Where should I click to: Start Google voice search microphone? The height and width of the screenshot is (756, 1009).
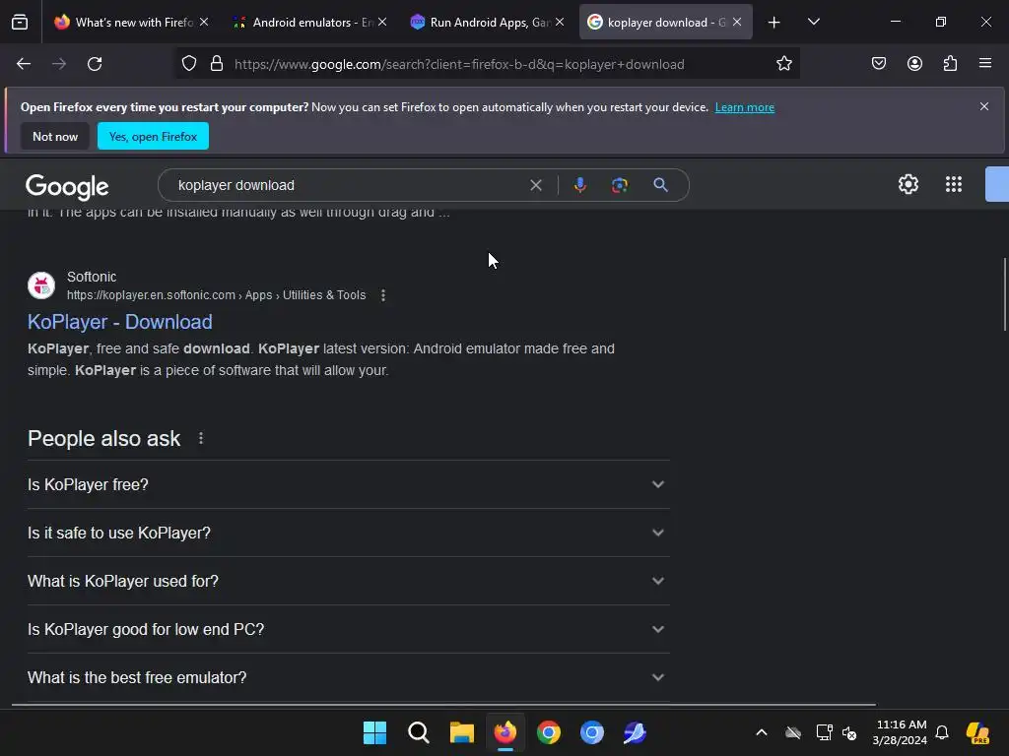[579, 185]
